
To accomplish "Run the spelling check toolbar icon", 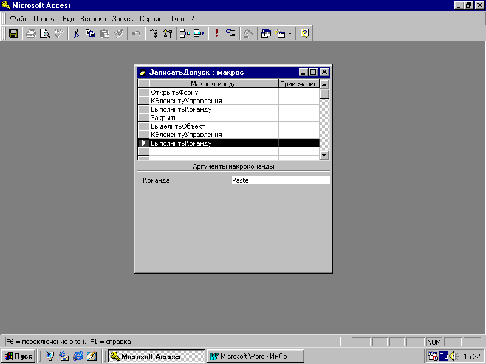I will coord(59,33).
